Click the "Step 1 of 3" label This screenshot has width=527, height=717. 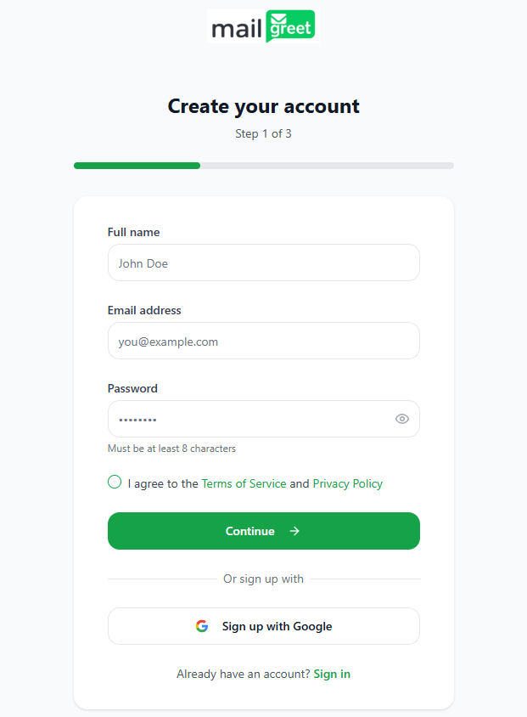(x=263, y=133)
